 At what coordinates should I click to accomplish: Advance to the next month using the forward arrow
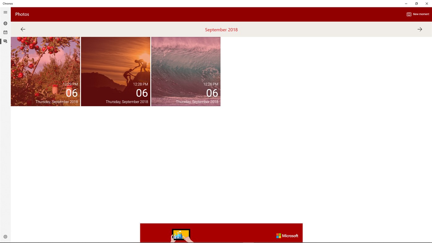(x=419, y=29)
